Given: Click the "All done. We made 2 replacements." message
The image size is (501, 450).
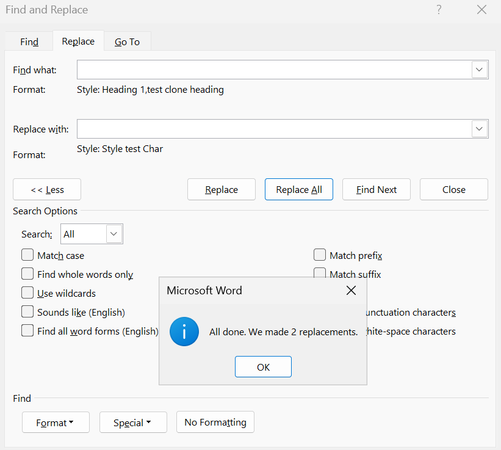Looking at the screenshot, I should [283, 332].
